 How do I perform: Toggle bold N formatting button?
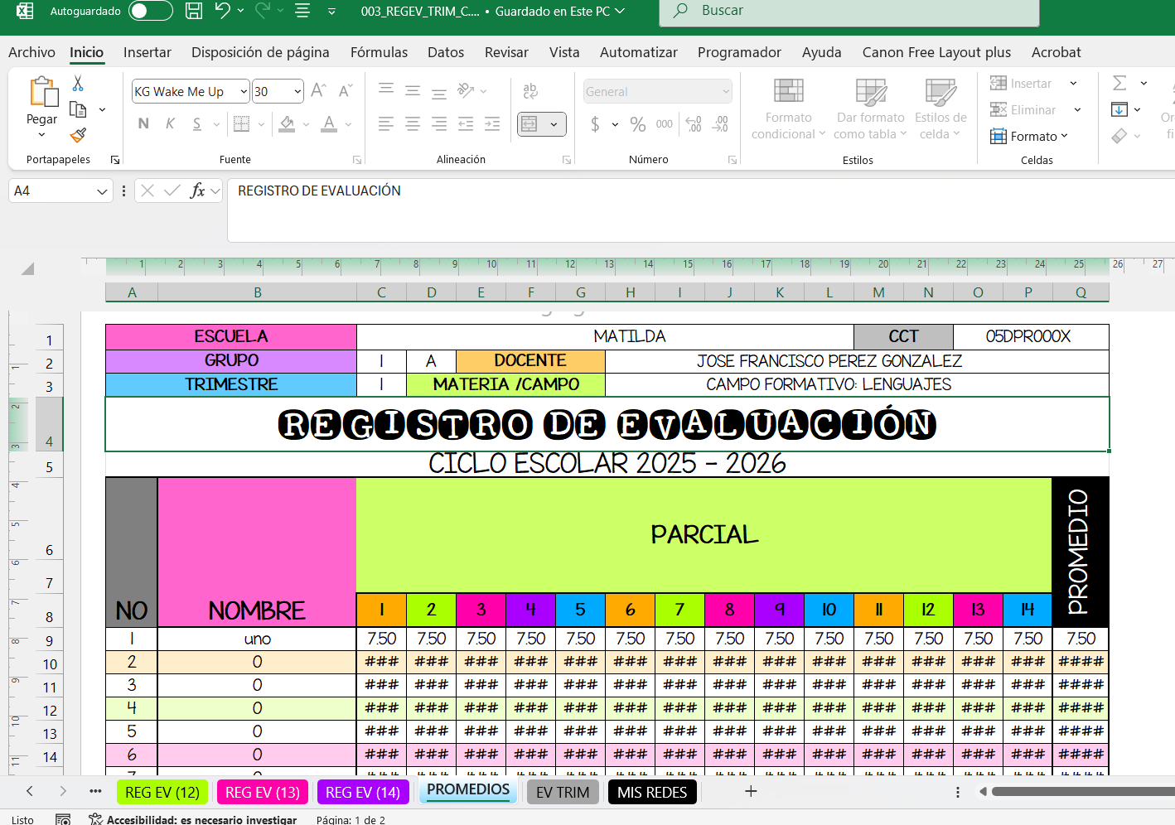[143, 124]
